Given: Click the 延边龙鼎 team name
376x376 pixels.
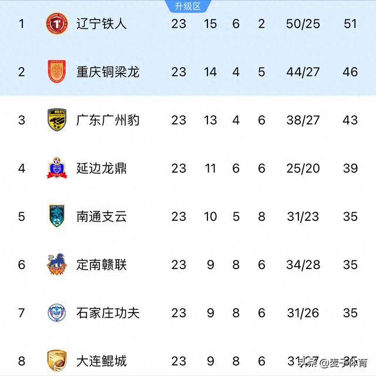Looking at the screenshot, I should click(x=102, y=169).
